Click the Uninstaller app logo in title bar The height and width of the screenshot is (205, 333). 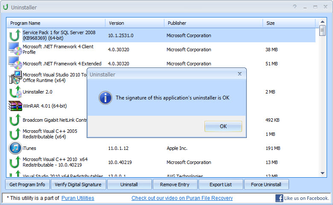pyautogui.click(x=6, y=7)
